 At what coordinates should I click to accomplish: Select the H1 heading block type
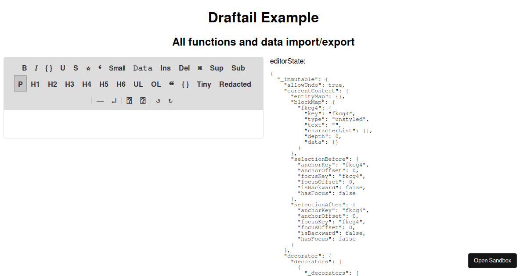tap(35, 84)
